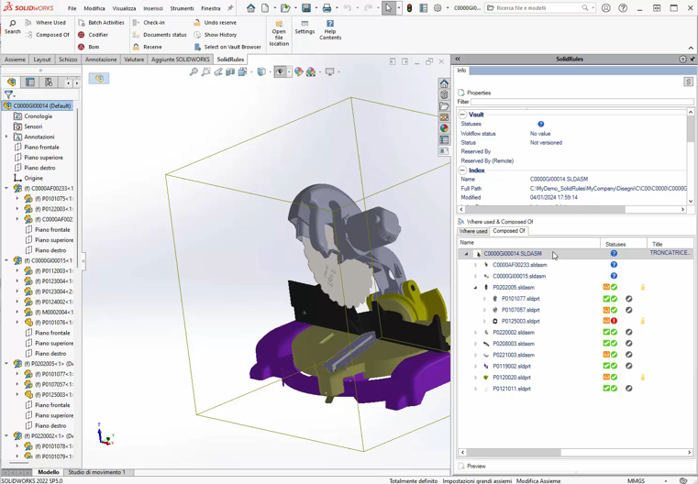Image resolution: width=698 pixels, height=484 pixels.
Task: Select P0125003.sldprt row in Composed Of
Action: 574,321
